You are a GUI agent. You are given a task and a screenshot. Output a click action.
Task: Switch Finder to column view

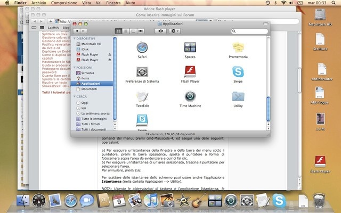click(x=133, y=31)
